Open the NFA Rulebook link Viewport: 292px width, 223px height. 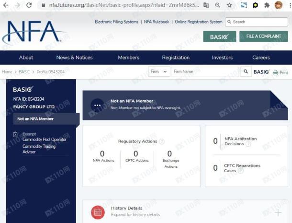[x=157, y=22]
